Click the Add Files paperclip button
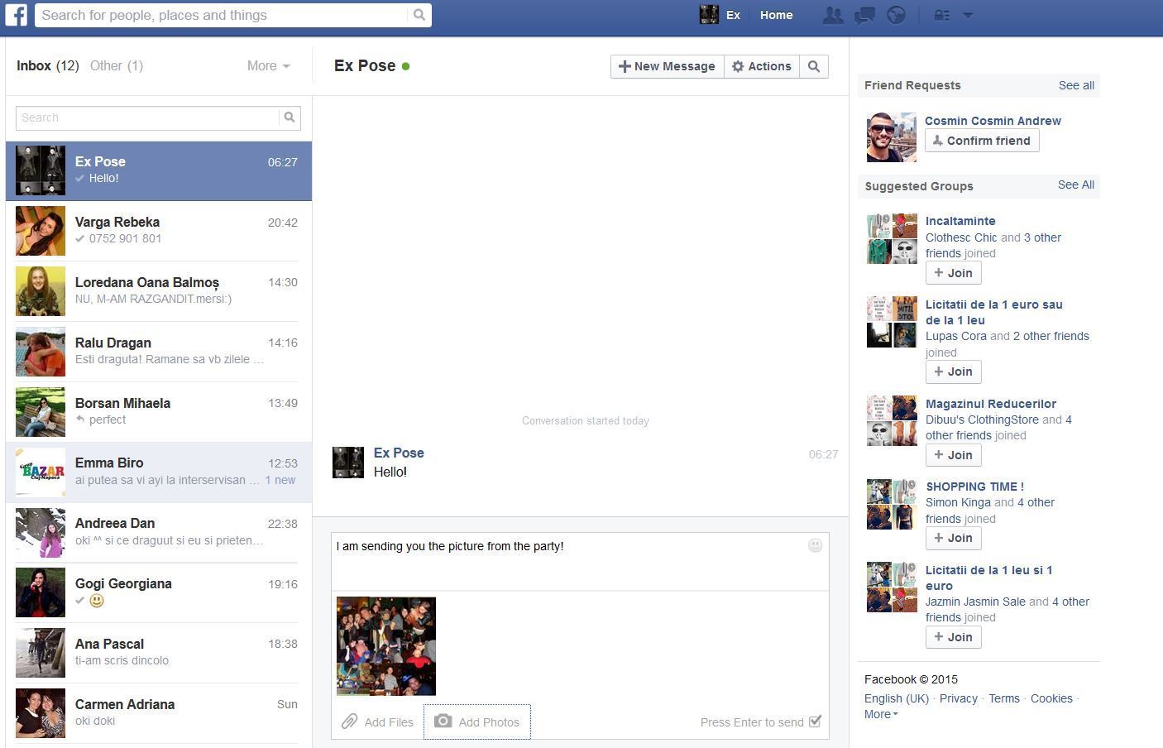Screen dimensions: 1163x748 pyautogui.click(x=378, y=722)
